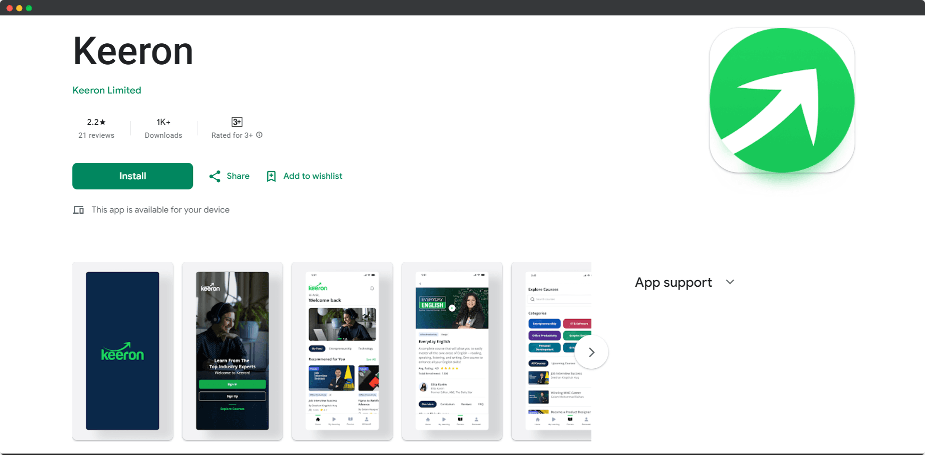
Task: Click the red close window dot
Action: point(10,8)
